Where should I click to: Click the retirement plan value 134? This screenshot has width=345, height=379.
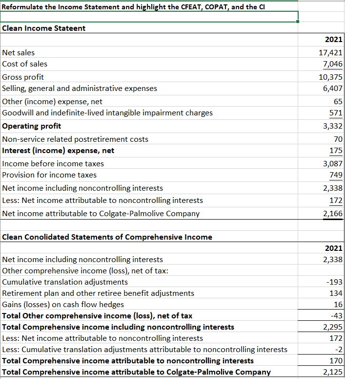point(321,293)
